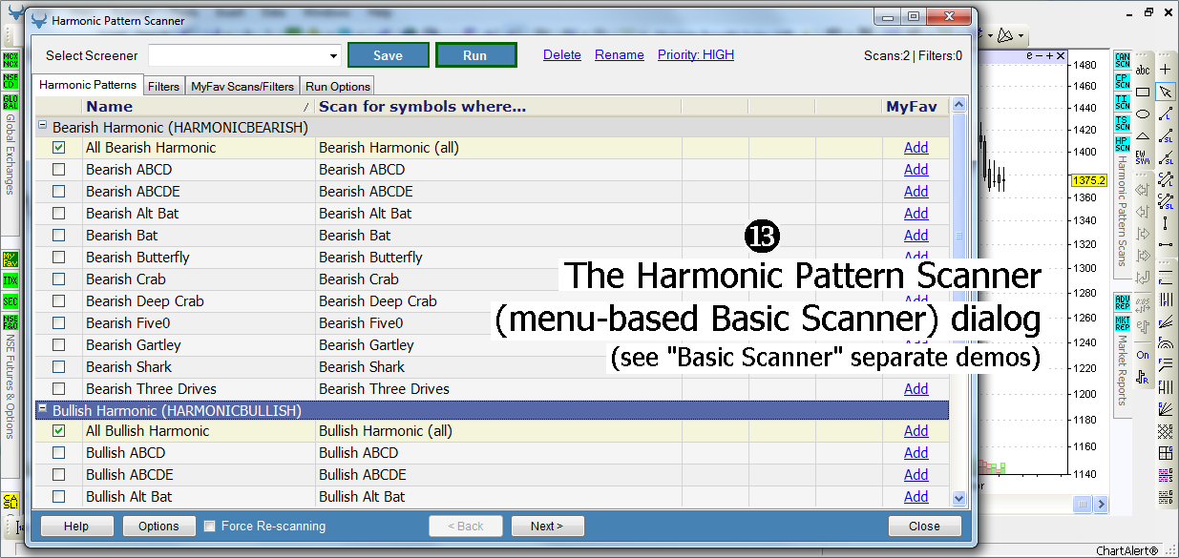Viewport: 1179px width, 558px height.
Task: Uncheck the All Bullish Harmonic checkbox
Action: (x=59, y=431)
